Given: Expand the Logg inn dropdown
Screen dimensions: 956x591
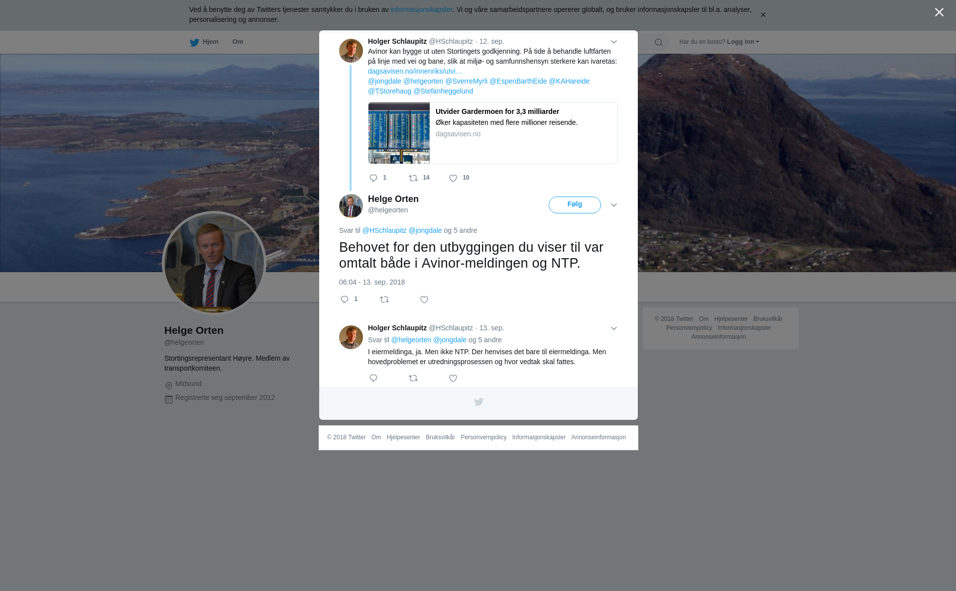Looking at the screenshot, I should click(743, 42).
